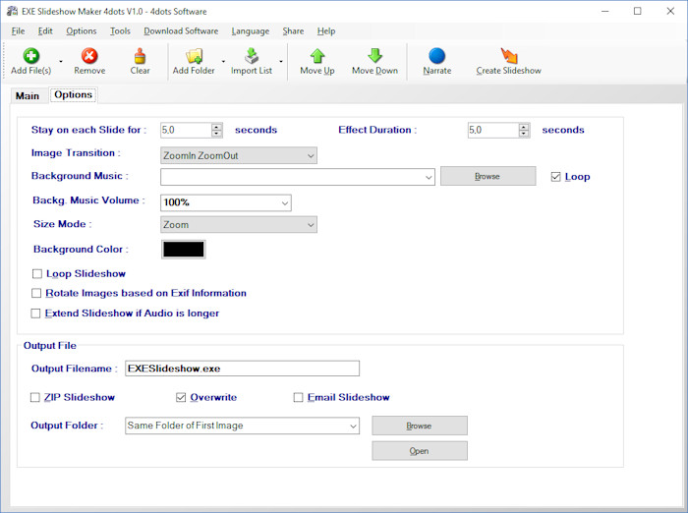Open the Tools menu
Screen dimensions: 688x513
120,31
